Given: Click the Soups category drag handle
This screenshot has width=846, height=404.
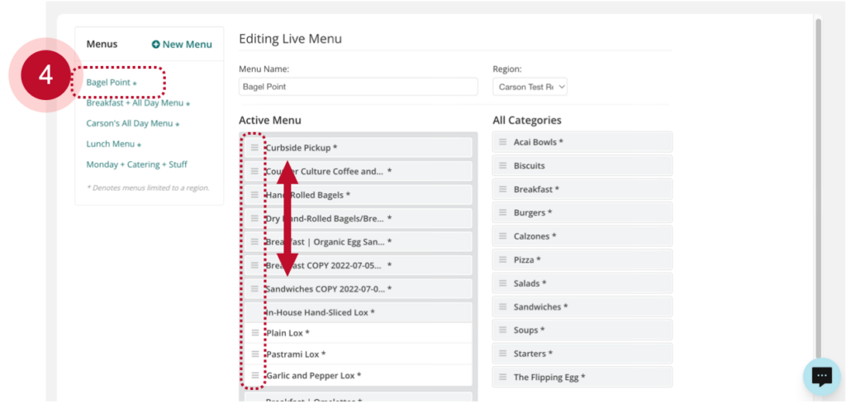Looking at the screenshot, I should coord(502,330).
